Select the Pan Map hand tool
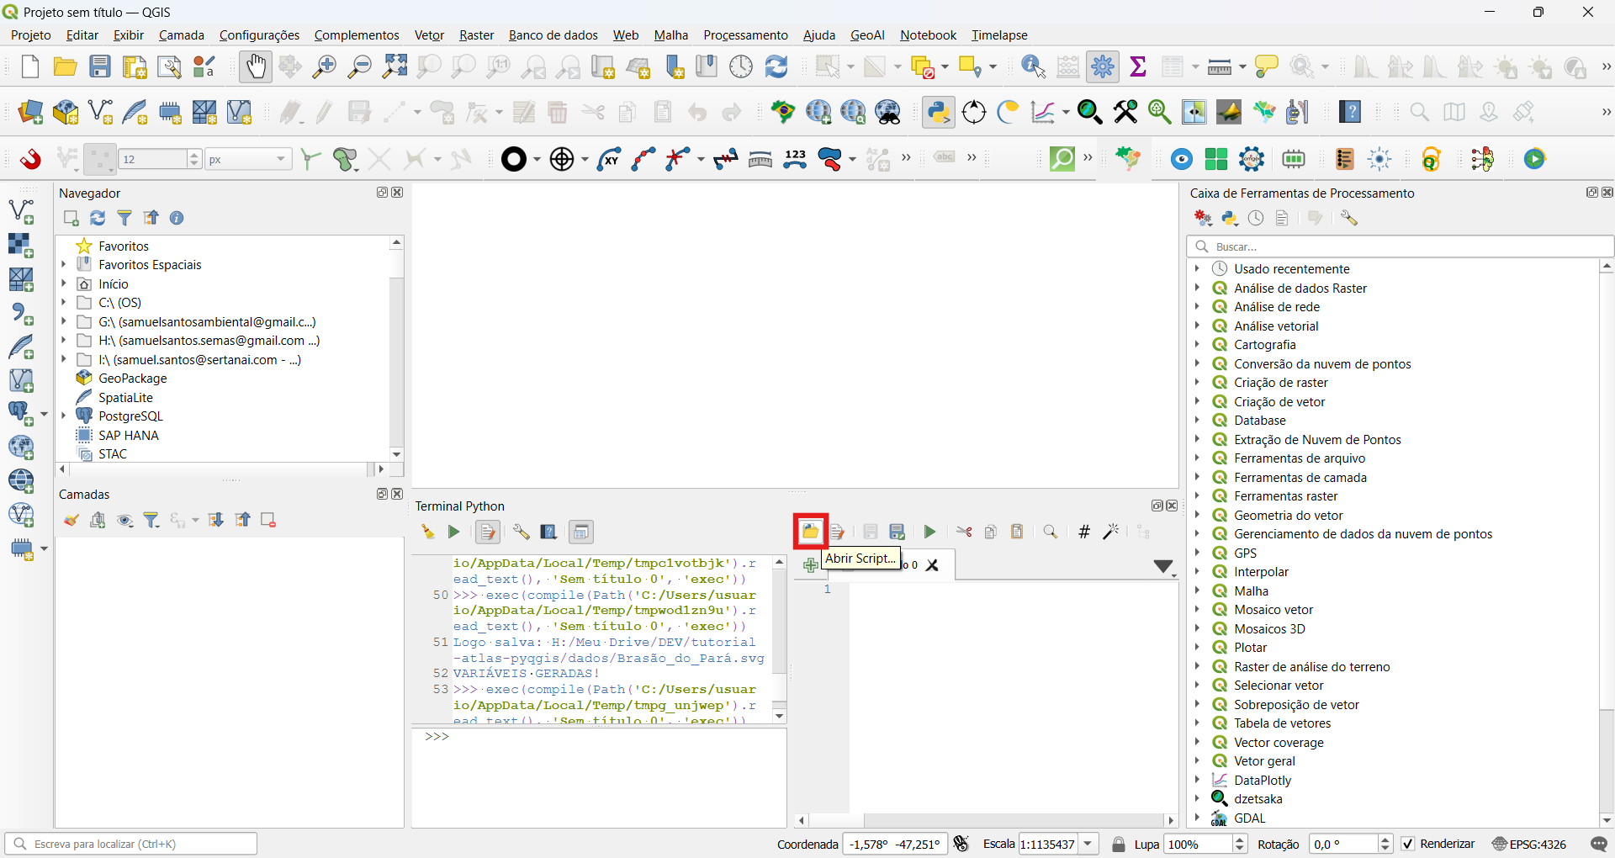 click(256, 66)
